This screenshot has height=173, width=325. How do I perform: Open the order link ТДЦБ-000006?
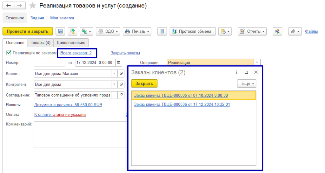click(182, 104)
